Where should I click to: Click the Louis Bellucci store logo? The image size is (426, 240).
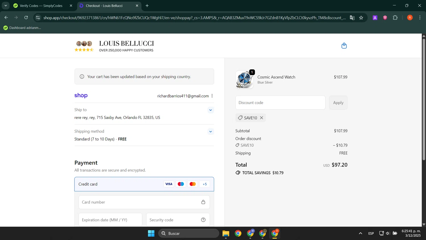click(x=114, y=46)
